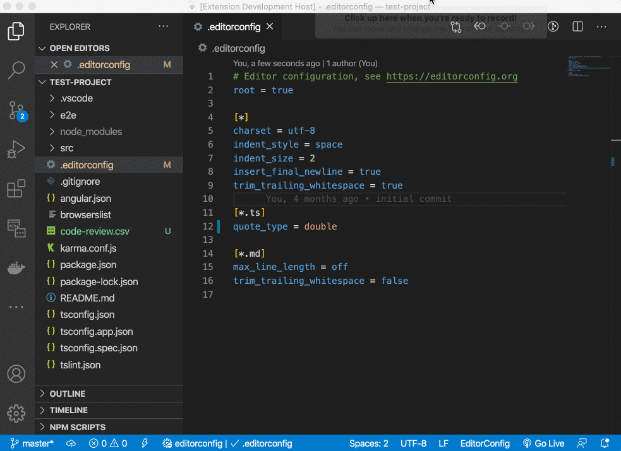Open the Accounts menu icon
Viewport: 621px width, 451px height.
(16, 373)
